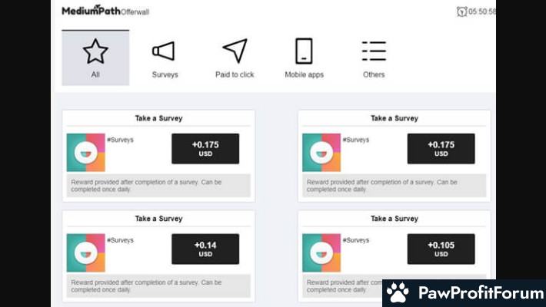Viewport: 546px width, 307px height.
Task: Click the top-left +0.175 USD reward button
Action: (x=205, y=148)
